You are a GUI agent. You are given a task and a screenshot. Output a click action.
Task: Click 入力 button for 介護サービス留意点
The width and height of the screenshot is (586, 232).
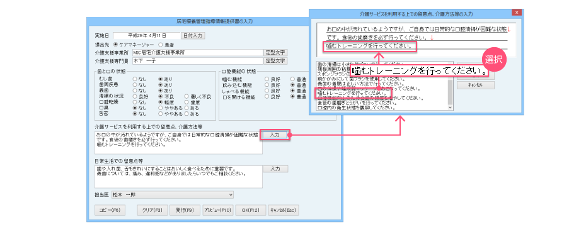275,135
